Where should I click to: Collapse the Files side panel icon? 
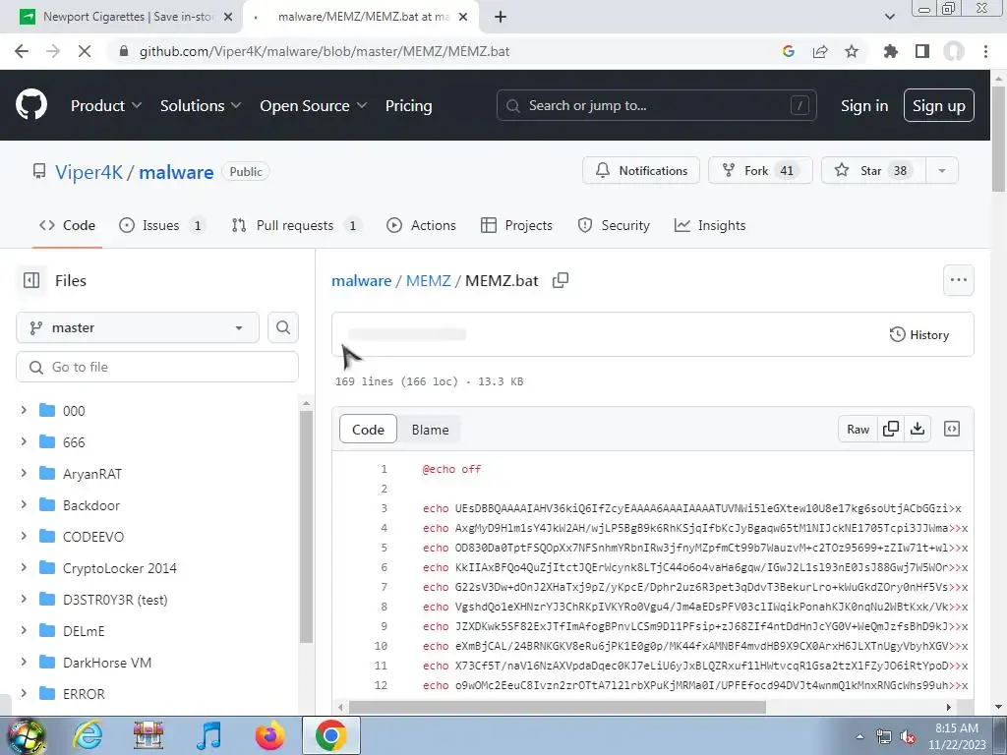[x=30, y=280]
